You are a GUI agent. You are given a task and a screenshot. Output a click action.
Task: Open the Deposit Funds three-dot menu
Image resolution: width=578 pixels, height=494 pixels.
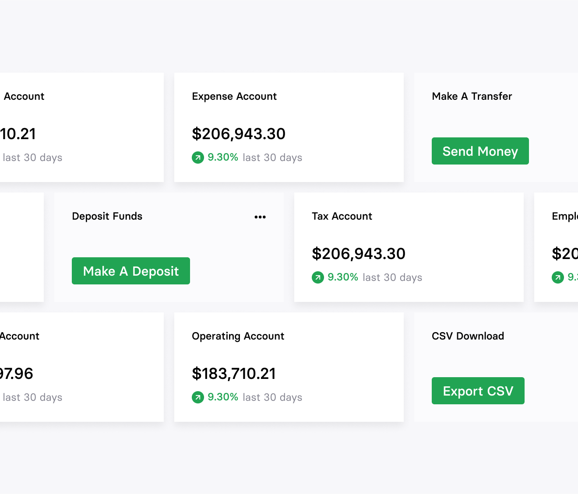tap(260, 217)
